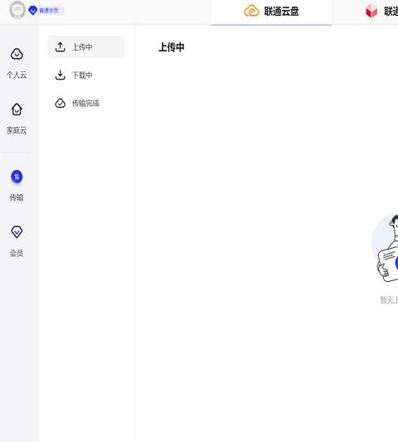The width and height of the screenshot is (398, 442).
Task: Click the upload arrow icon
Action: coord(60,46)
